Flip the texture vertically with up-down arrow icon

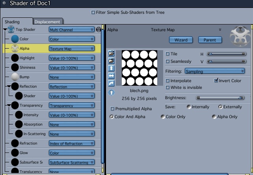[x=112, y=68]
